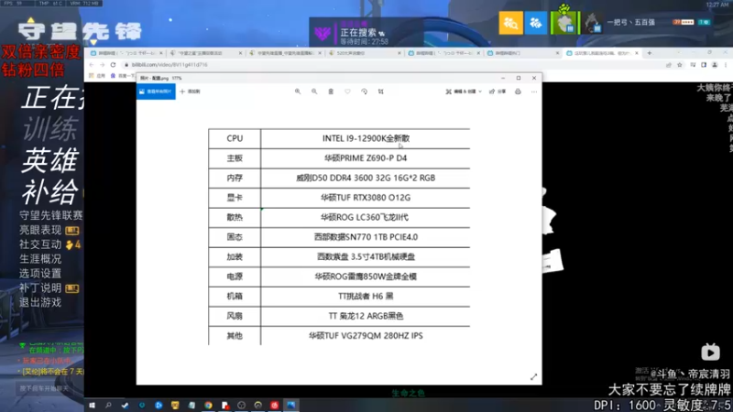Click 退出游戏 to quit the game
Image resolution: width=733 pixels, height=412 pixels.
coord(40,302)
